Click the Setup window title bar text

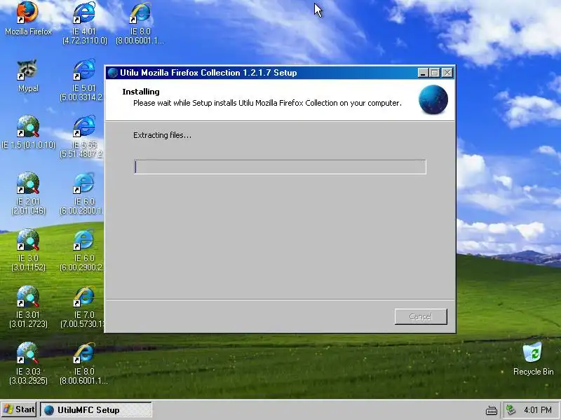coord(208,73)
